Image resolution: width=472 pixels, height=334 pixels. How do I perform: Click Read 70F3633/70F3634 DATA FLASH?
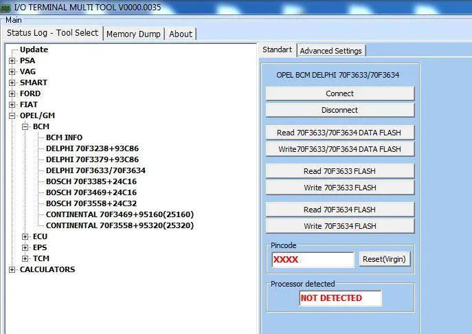(x=340, y=133)
